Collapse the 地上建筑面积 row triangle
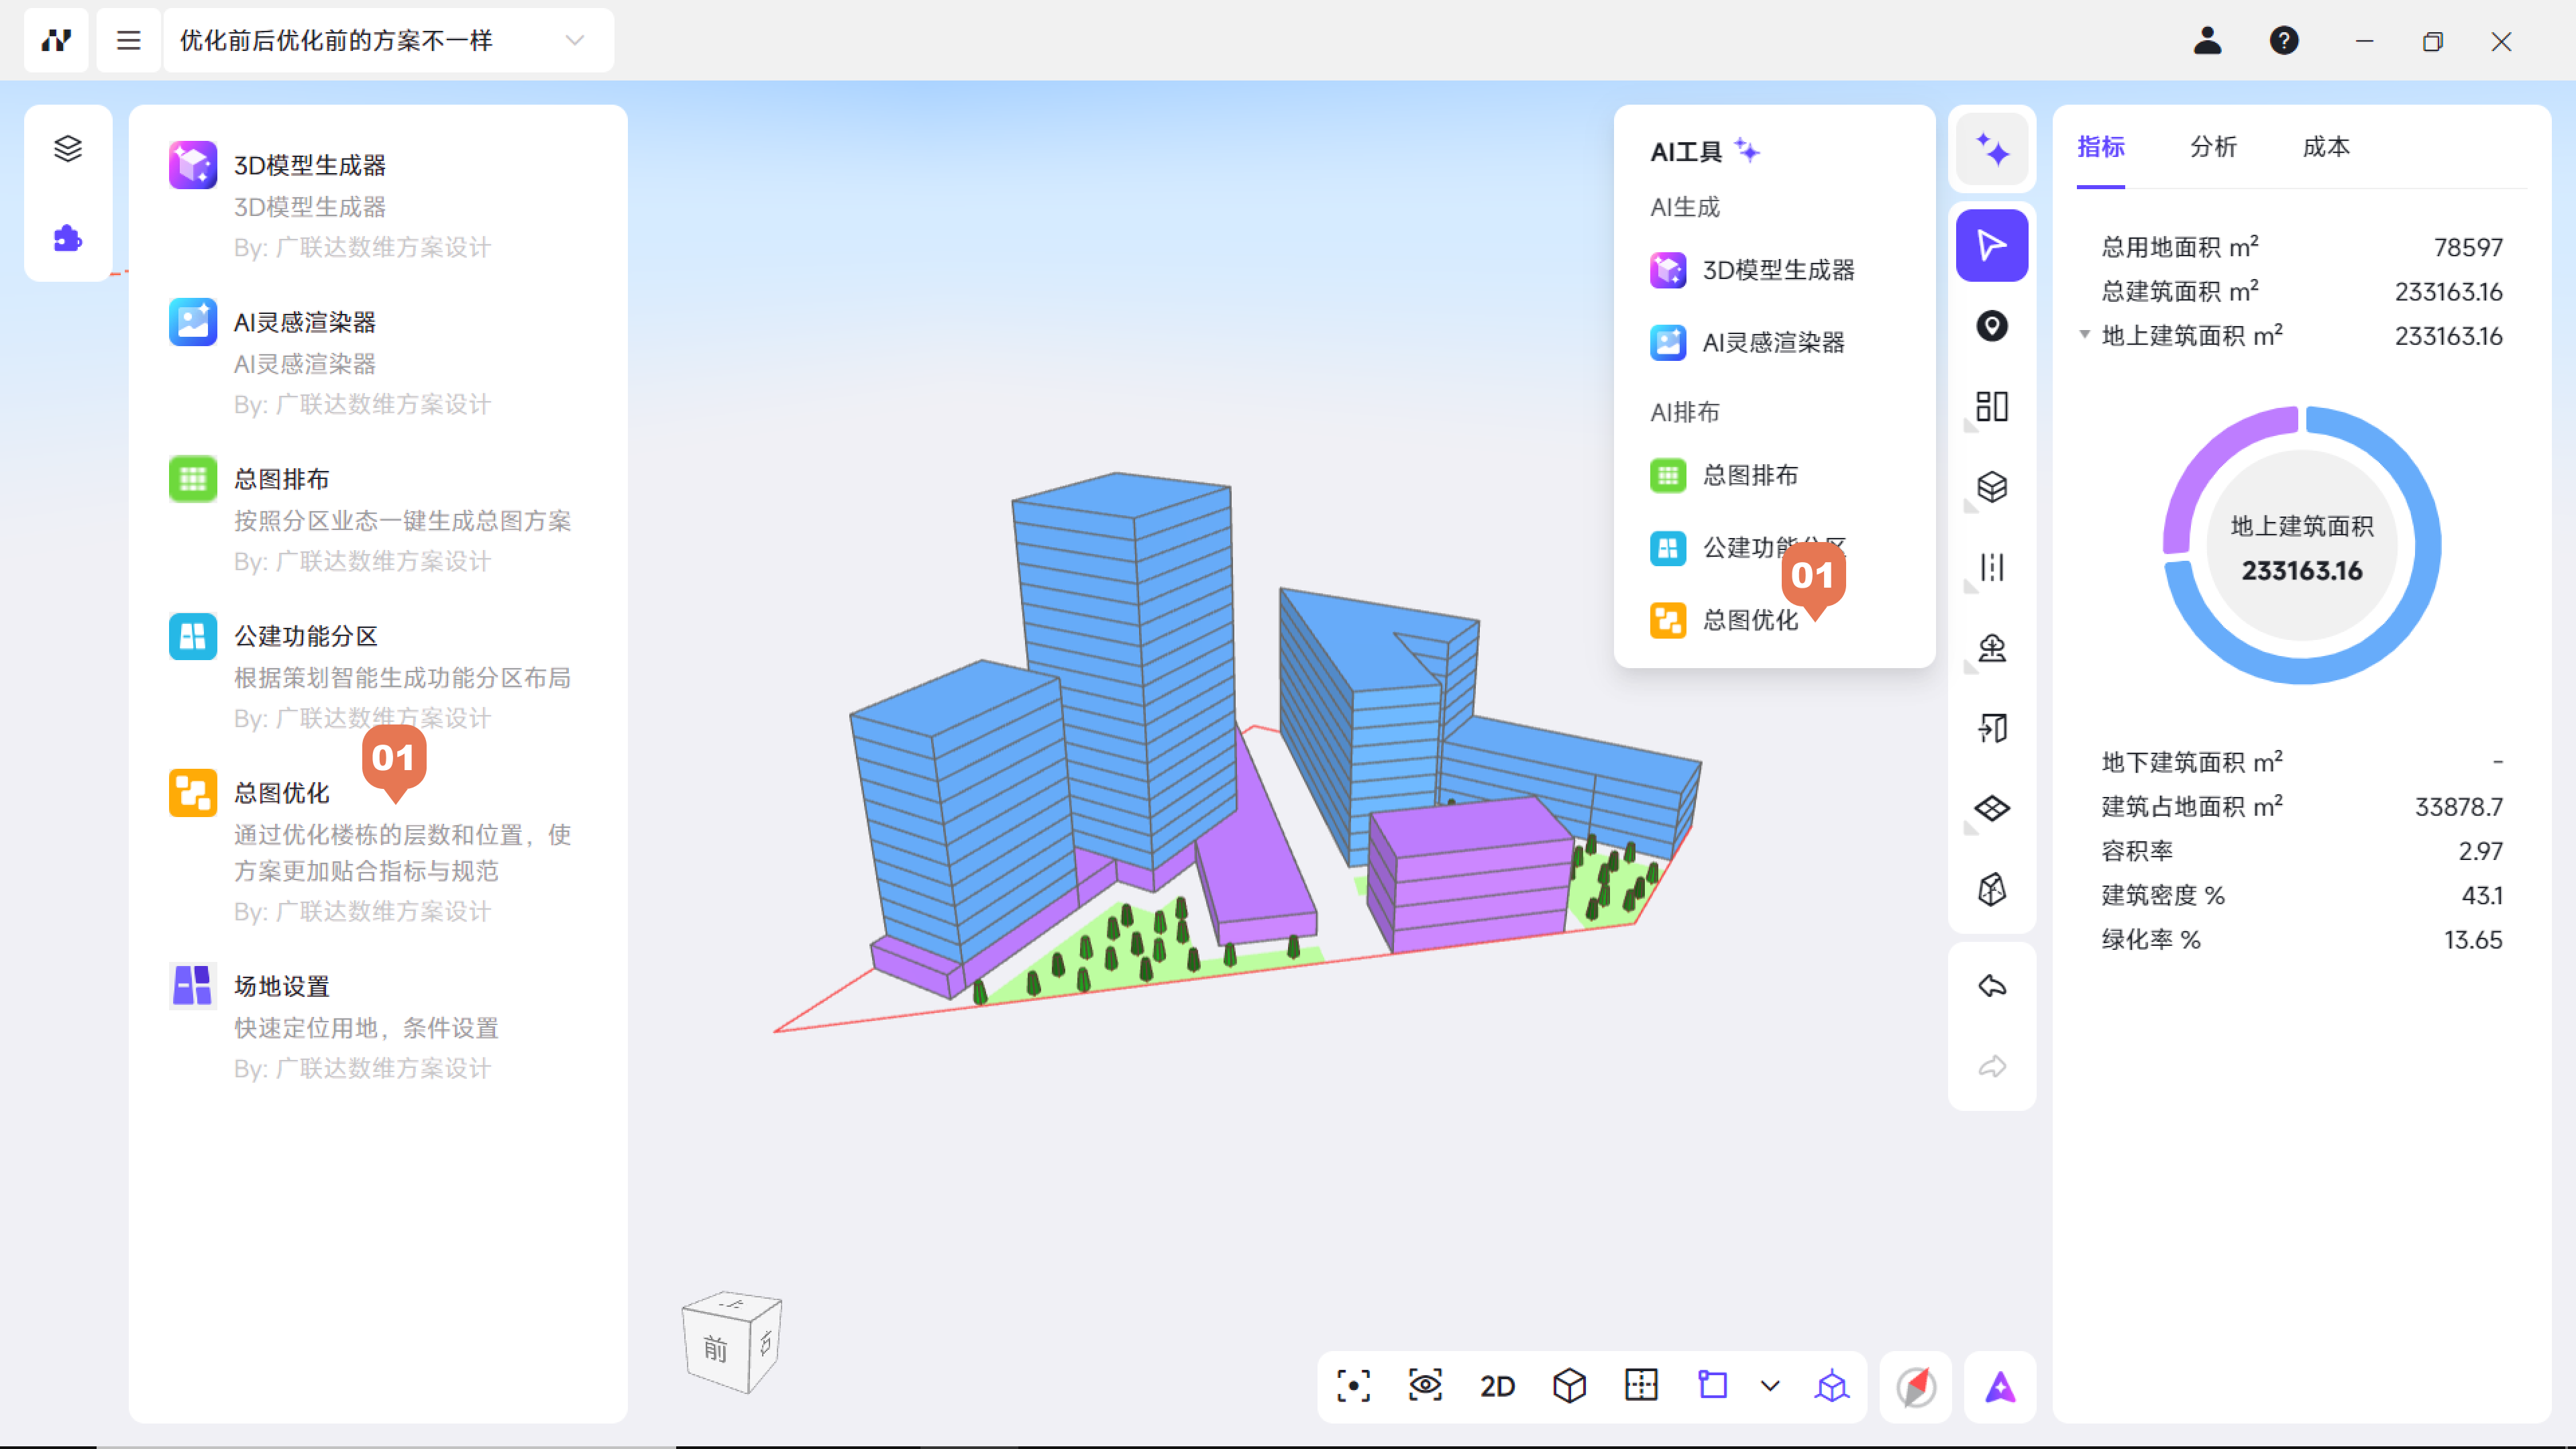The image size is (2576, 1449). 2084,334
